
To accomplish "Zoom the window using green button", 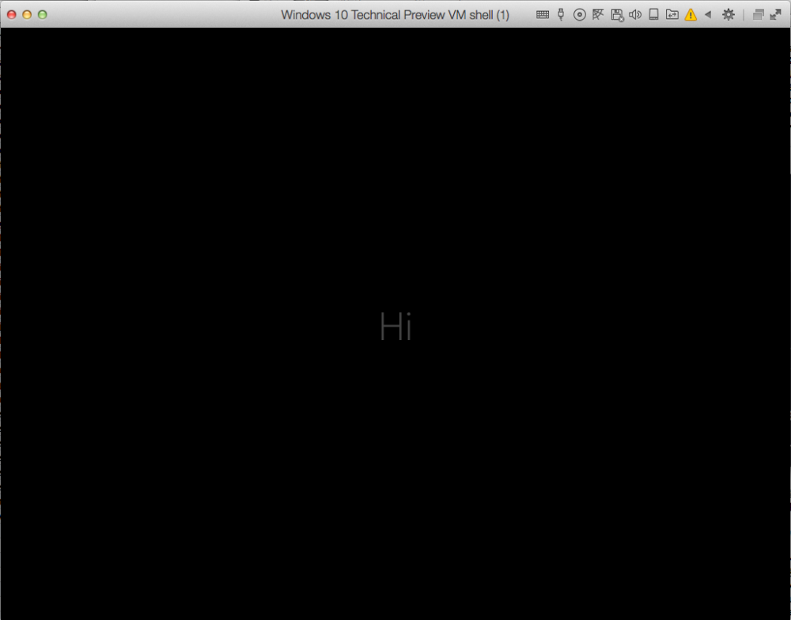I will 43,14.
